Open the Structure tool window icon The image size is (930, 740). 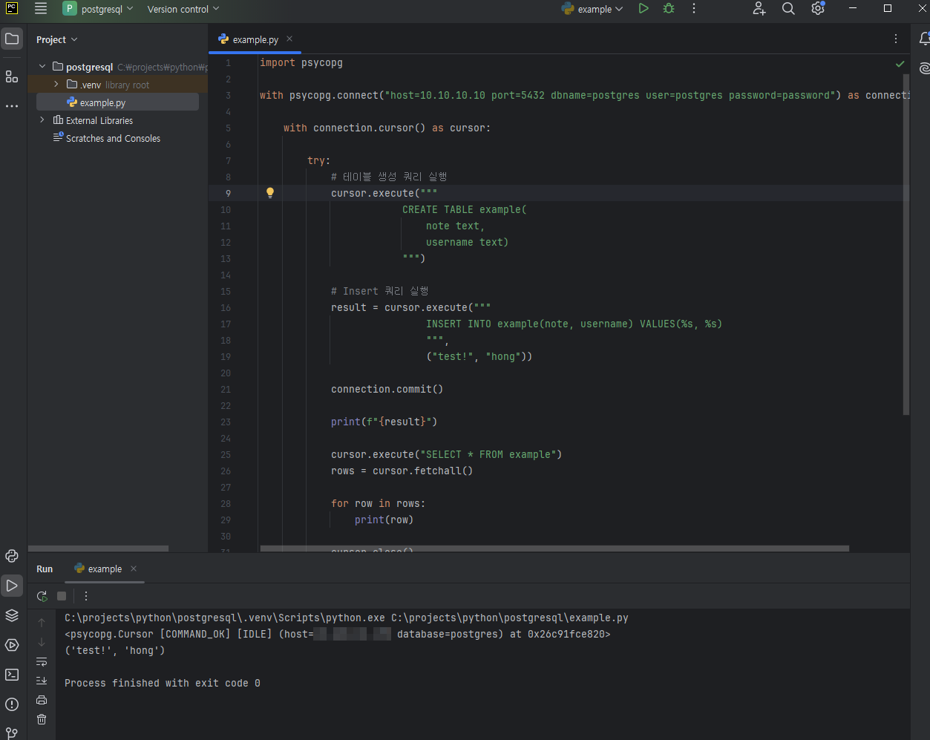pyautogui.click(x=12, y=76)
